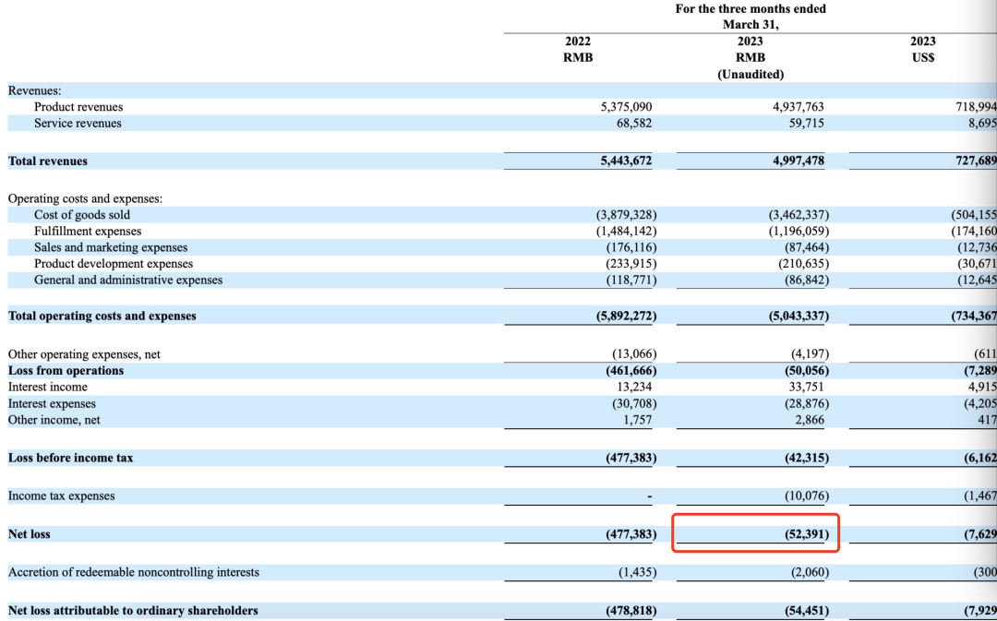Screen dimensions: 997x621
Task: Click the Service revenues row label
Action: (78, 124)
